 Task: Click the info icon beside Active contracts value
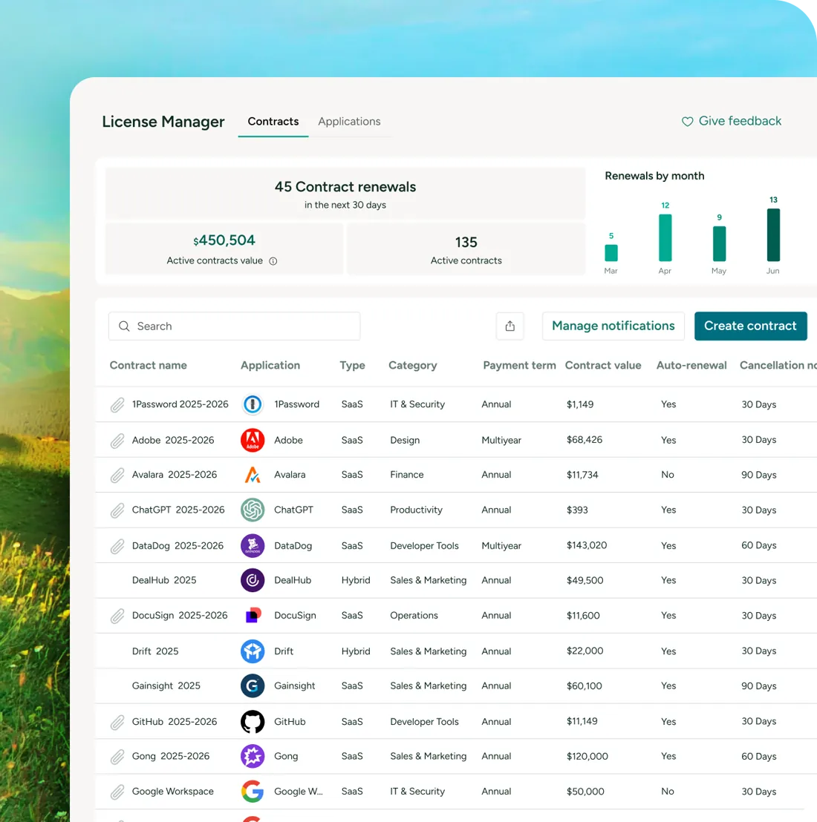(273, 261)
